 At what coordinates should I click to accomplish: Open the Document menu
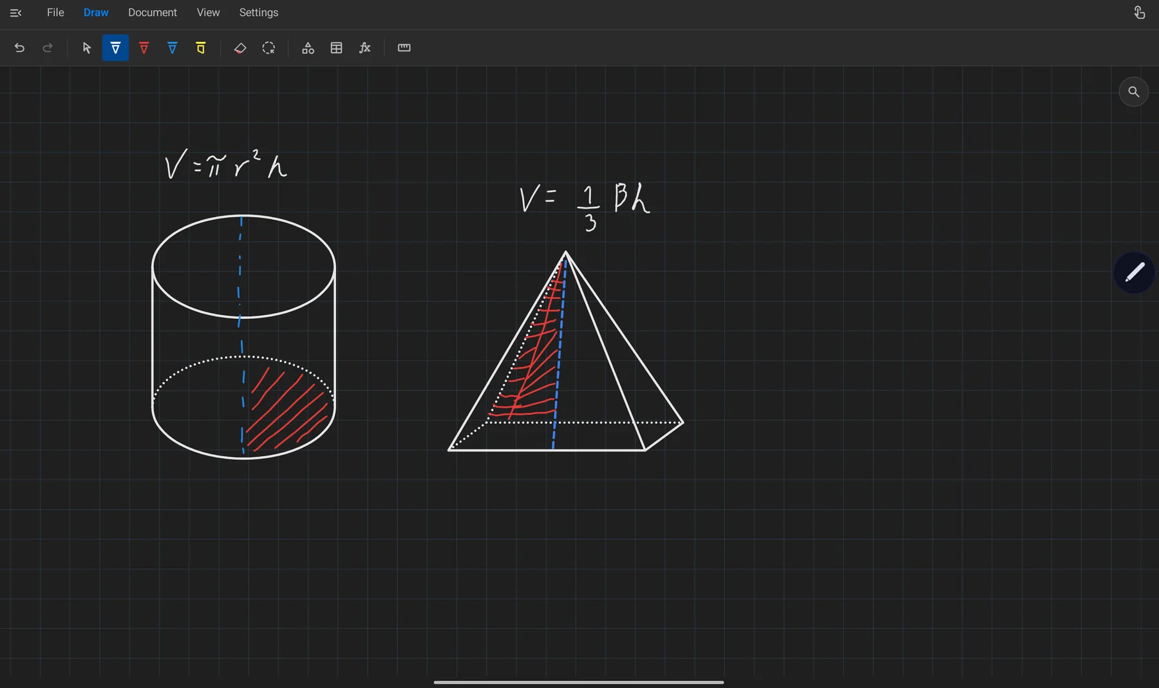tap(152, 12)
